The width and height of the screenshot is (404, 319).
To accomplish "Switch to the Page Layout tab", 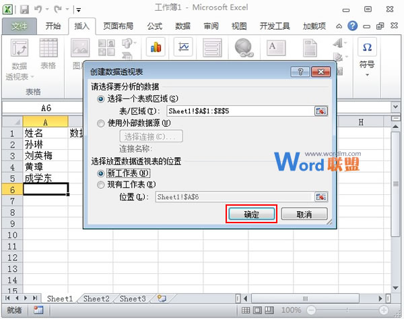I will click(119, 26).
